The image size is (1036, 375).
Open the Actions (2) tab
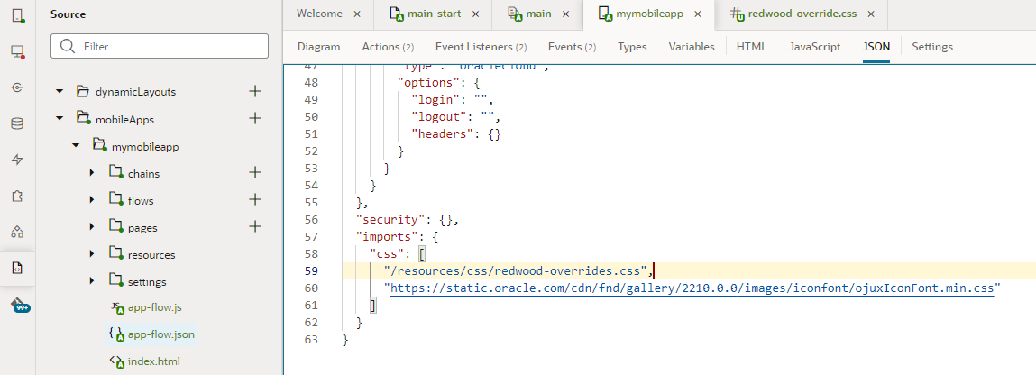[388, 47]
